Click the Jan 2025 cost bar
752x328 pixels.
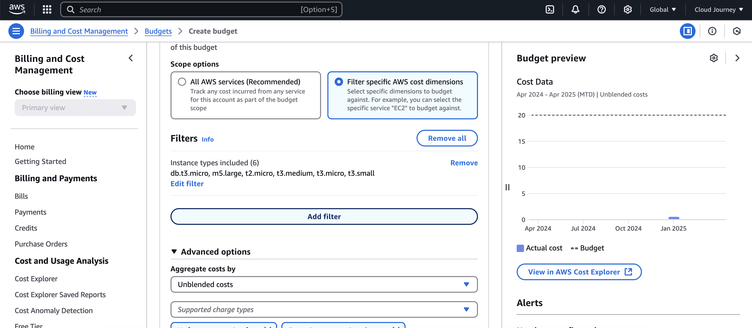point(674,218)
